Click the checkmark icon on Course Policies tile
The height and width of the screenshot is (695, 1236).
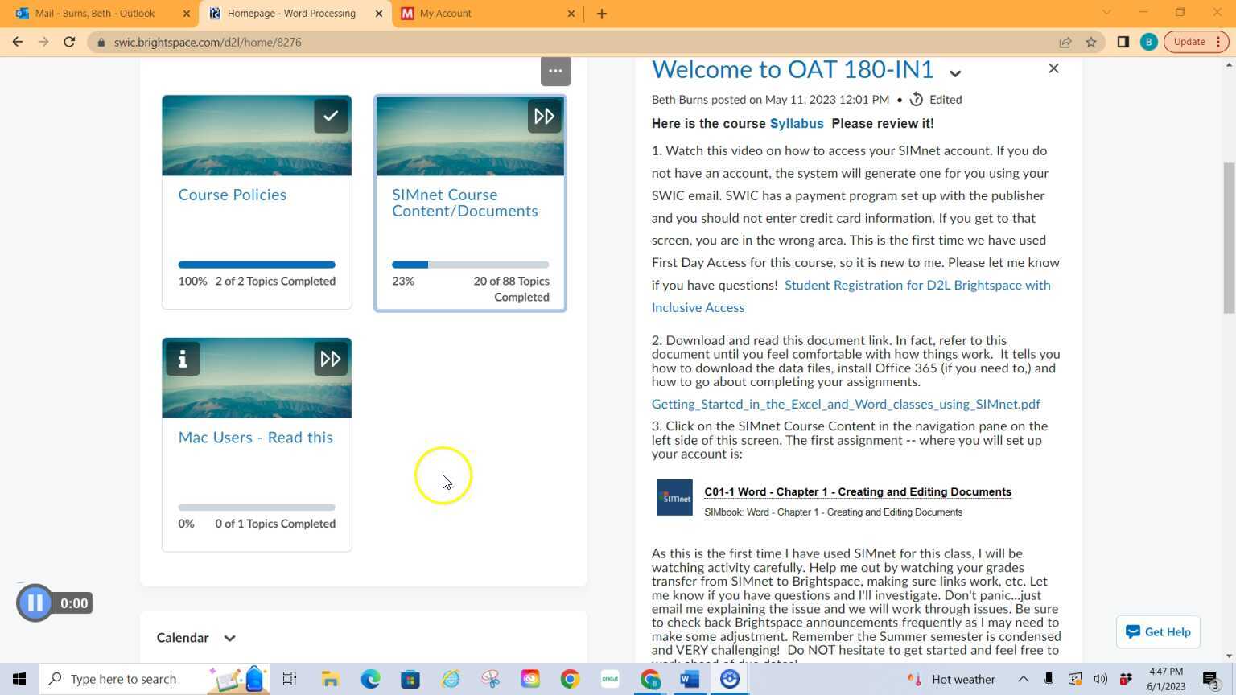[331, 116]
